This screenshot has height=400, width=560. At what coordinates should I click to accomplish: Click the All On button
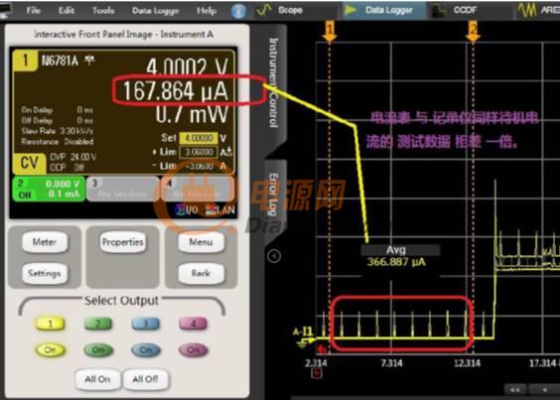coord(97,379)
